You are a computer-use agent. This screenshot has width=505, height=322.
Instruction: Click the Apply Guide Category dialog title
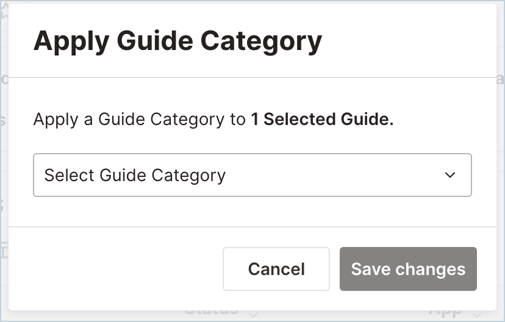click(177, 41)
